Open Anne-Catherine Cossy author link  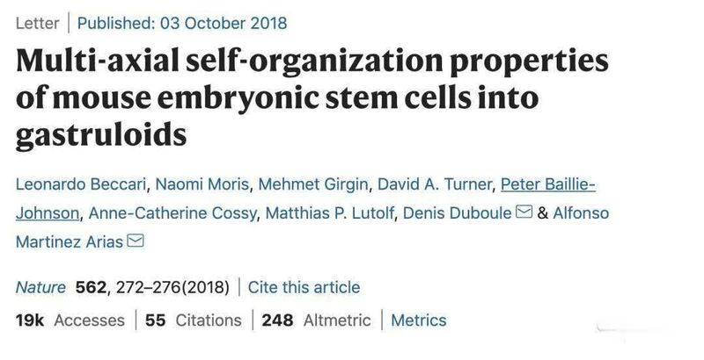tap(172, 213)
